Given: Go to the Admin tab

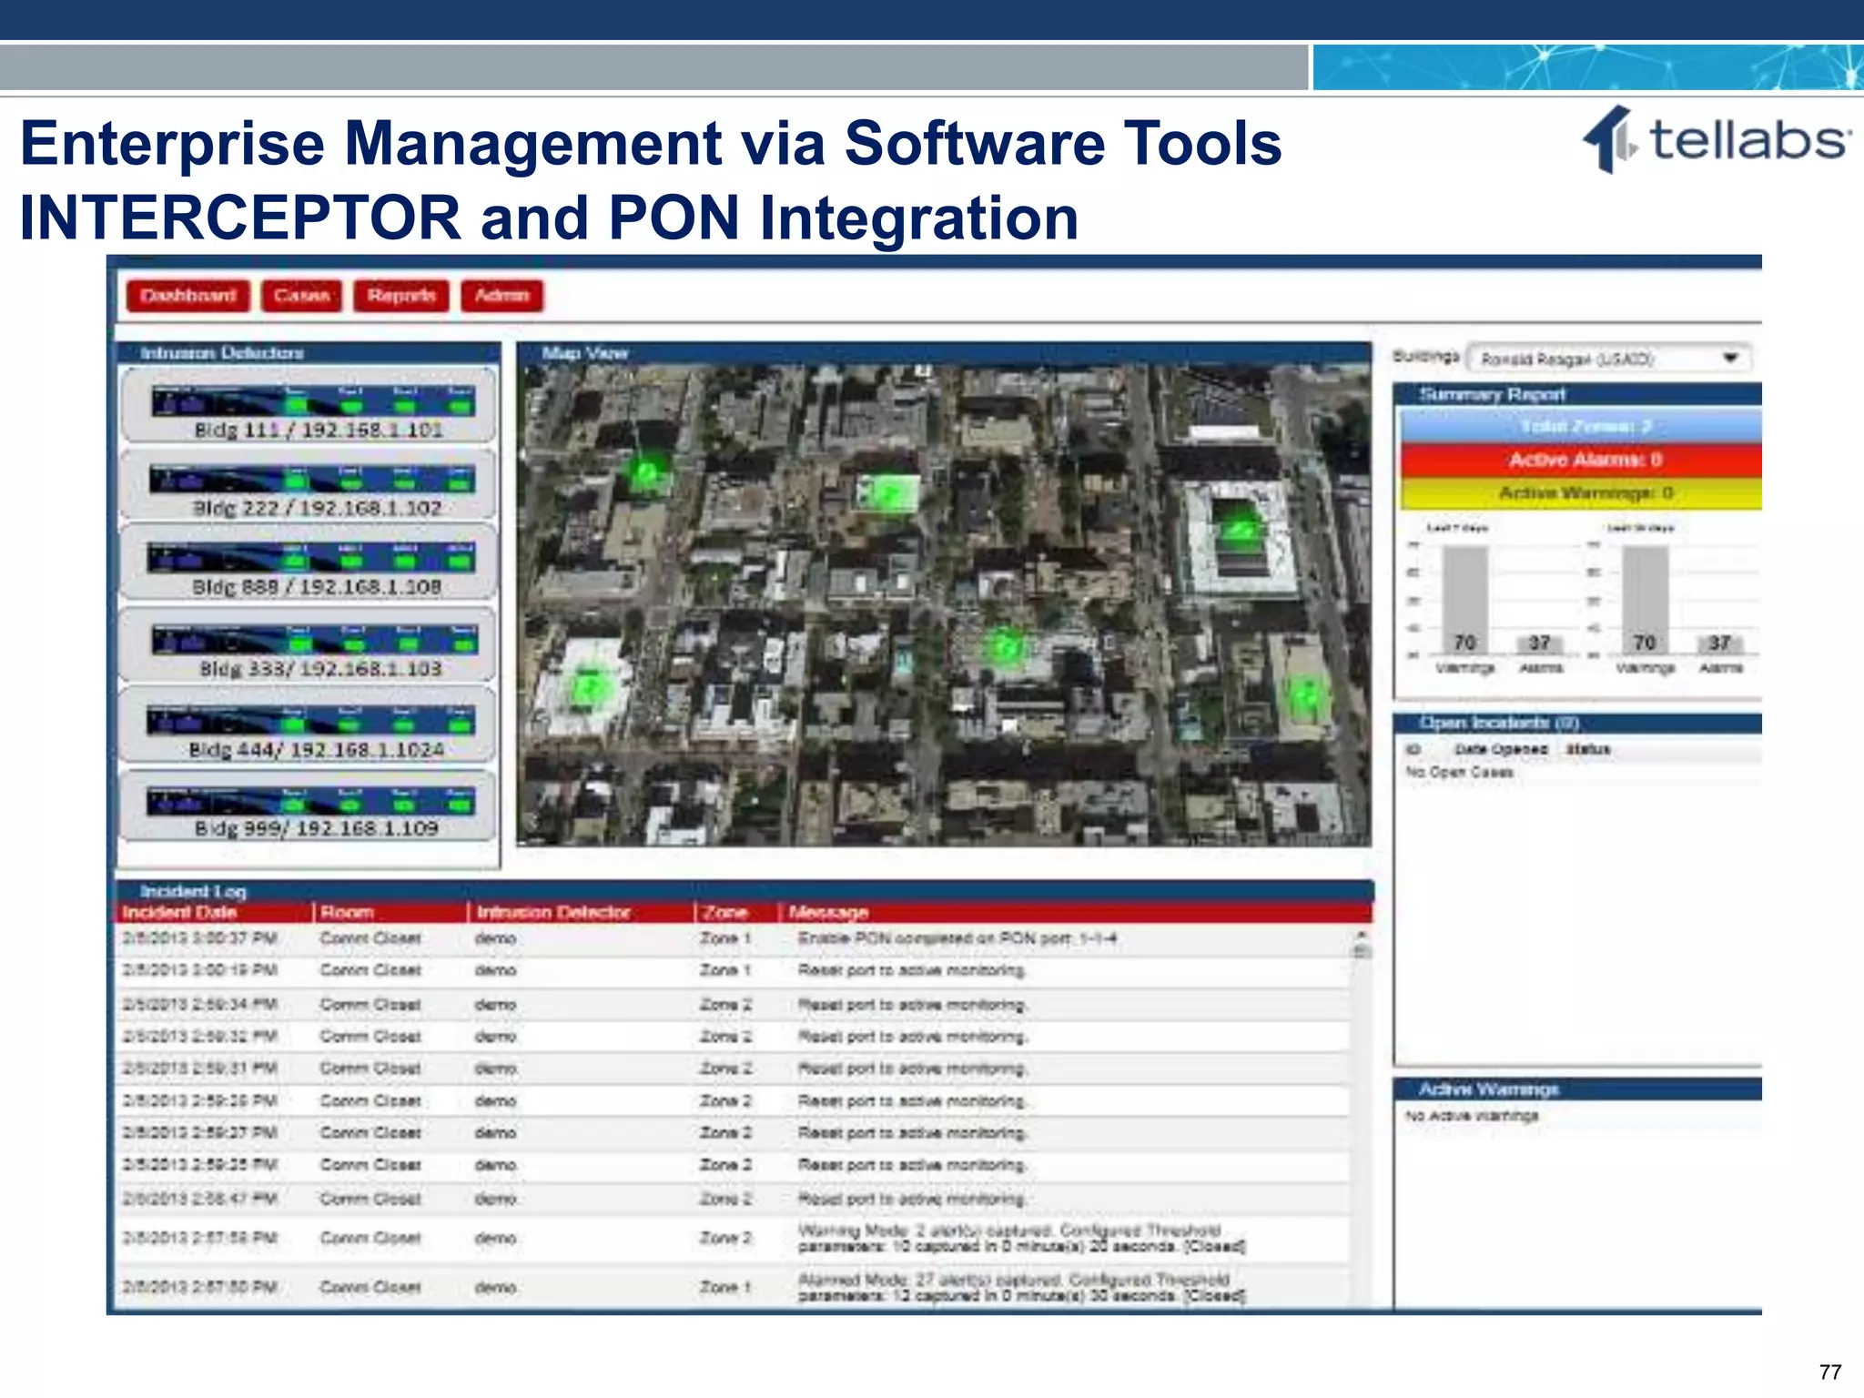Looking at the screenshot, I should tap(501, 296).
